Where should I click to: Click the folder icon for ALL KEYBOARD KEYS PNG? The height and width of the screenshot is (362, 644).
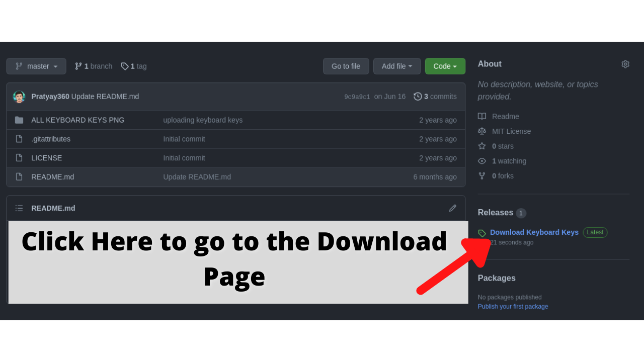point(19,120)
